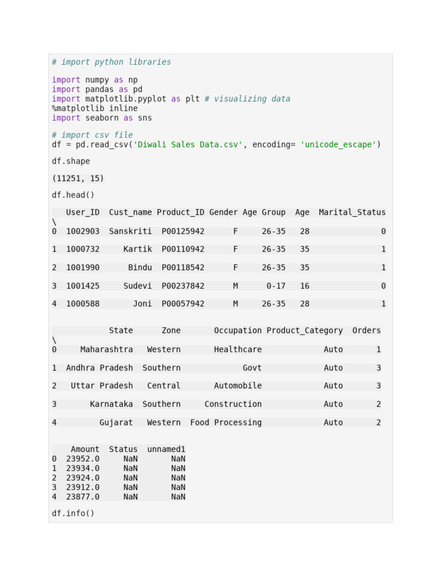The height and width of the screenshot is (588, 441).
Task: Click the Orders column header
Action: 366,330
